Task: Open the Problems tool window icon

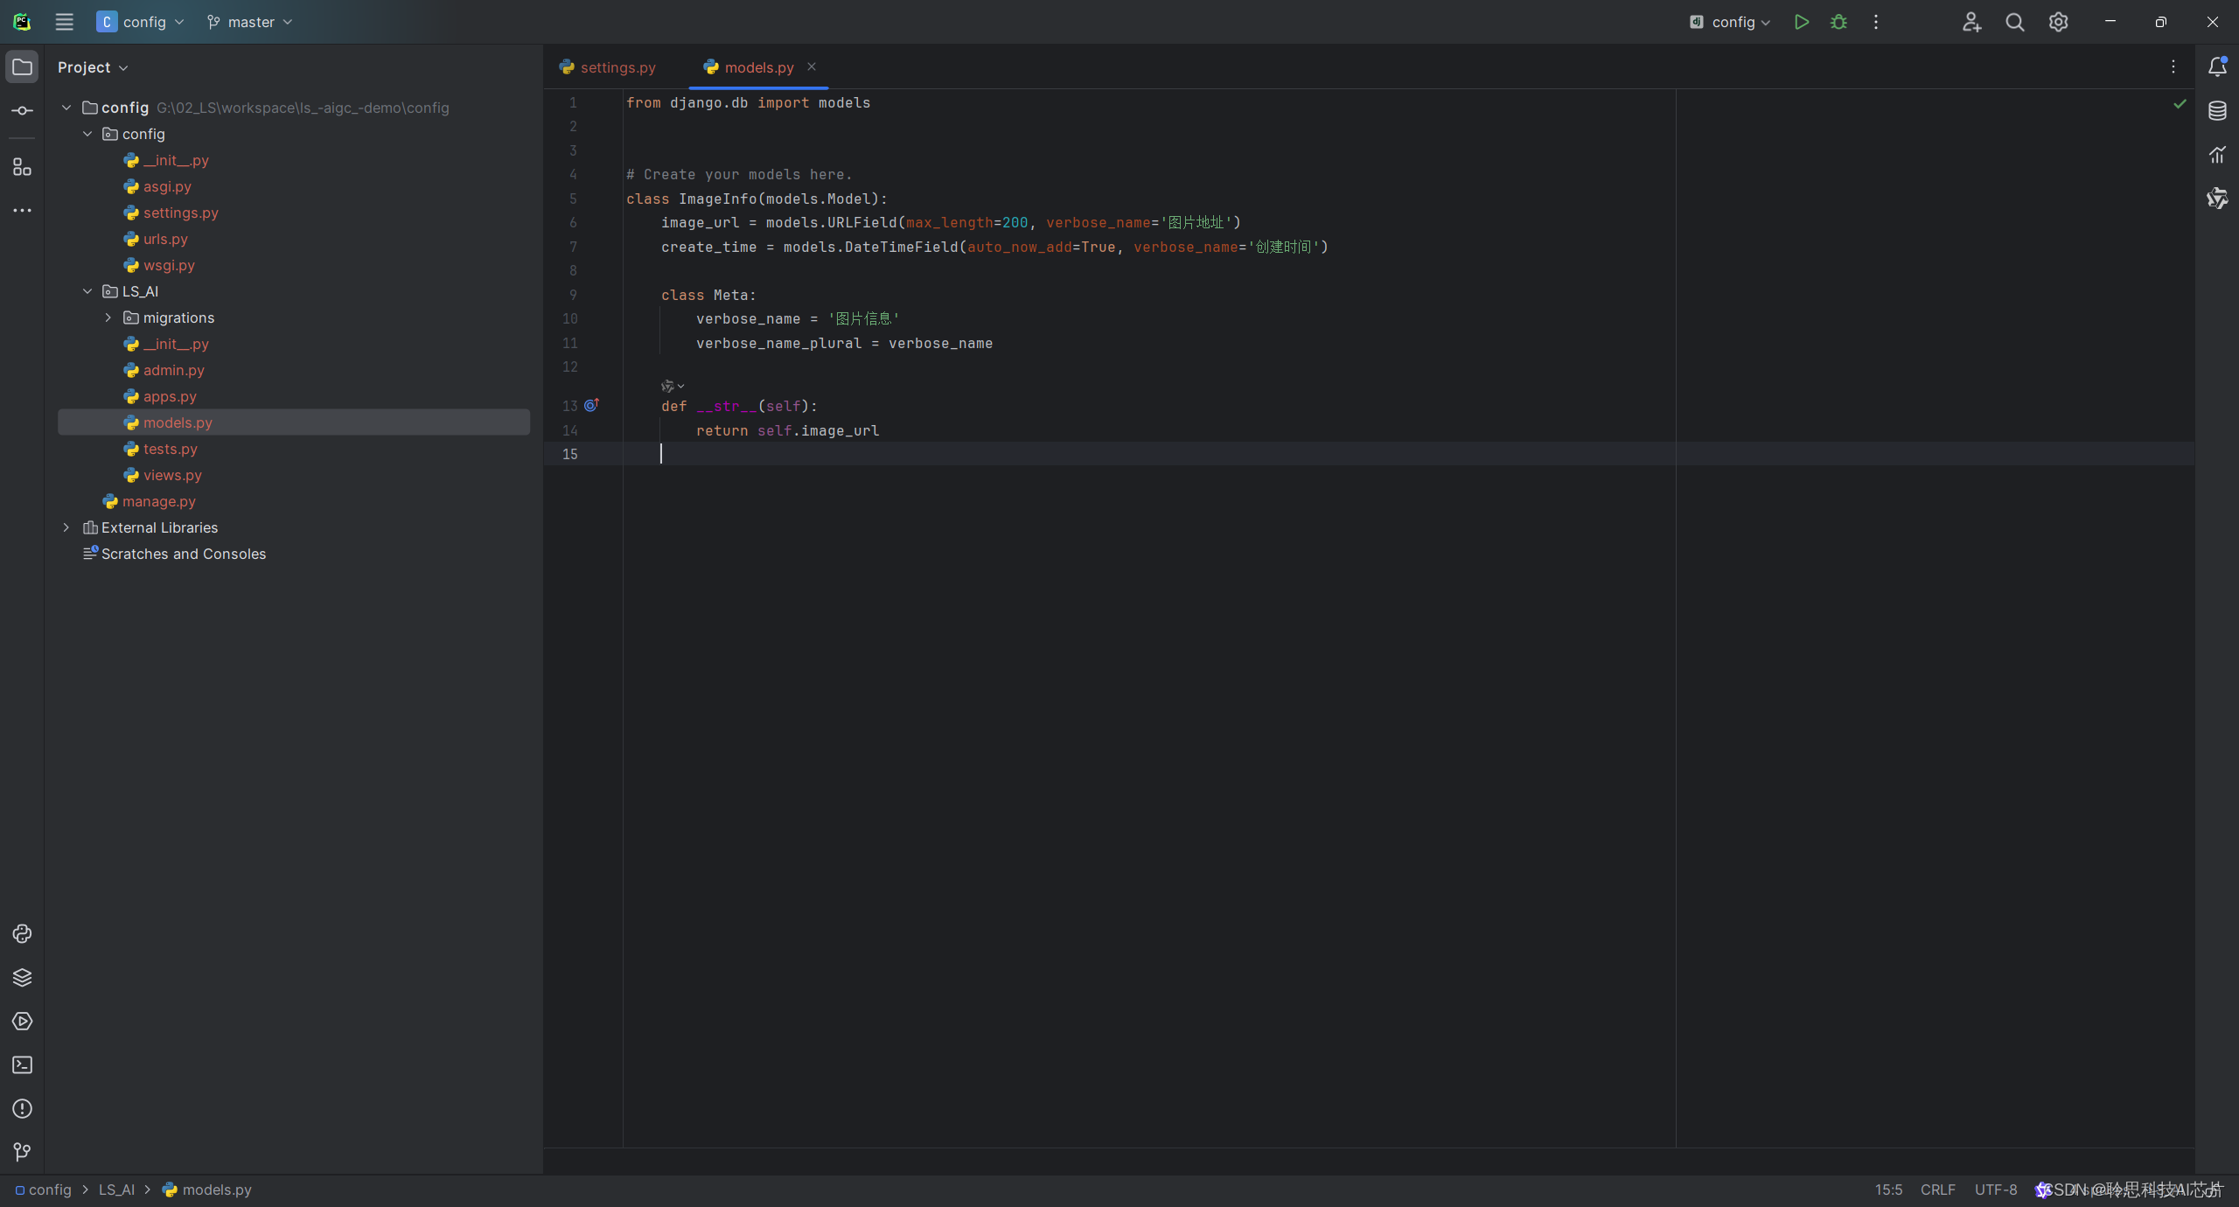Action: [22, 1109]
